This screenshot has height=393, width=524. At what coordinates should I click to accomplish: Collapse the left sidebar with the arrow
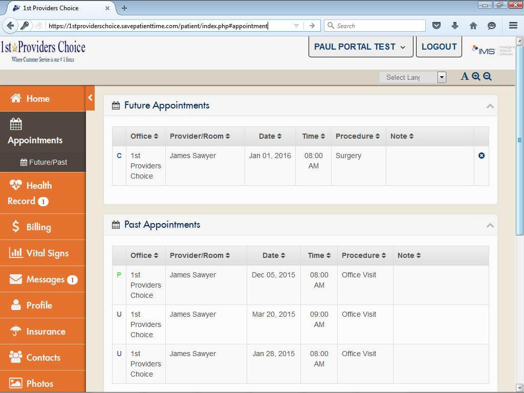pos(90,98)
